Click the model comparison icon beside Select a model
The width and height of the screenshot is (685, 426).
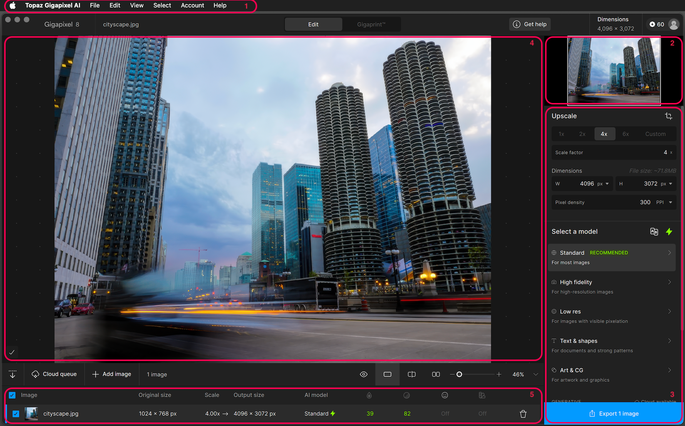pos(654,232)
